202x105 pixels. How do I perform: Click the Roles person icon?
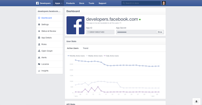[39, 44]
